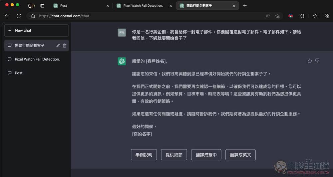This screenshot has width=333, height=177.
Task: Click the ChatGPT logo avatar beside the reply
Action: pos(122,61)
